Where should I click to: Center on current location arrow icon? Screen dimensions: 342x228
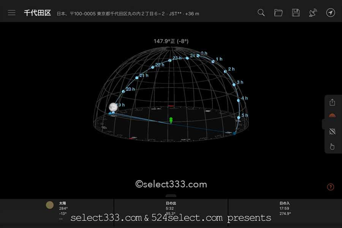pyautogui.click(x=331, y=13)
